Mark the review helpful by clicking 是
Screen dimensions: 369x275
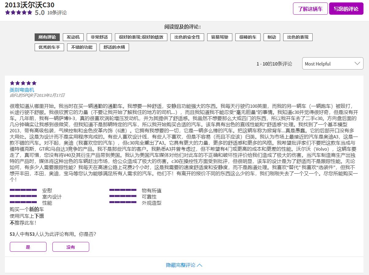28,247
